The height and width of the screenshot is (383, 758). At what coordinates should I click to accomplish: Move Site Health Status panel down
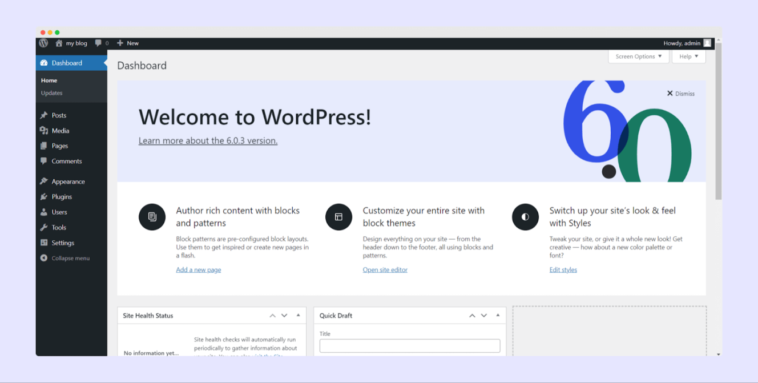pos(284,316)
